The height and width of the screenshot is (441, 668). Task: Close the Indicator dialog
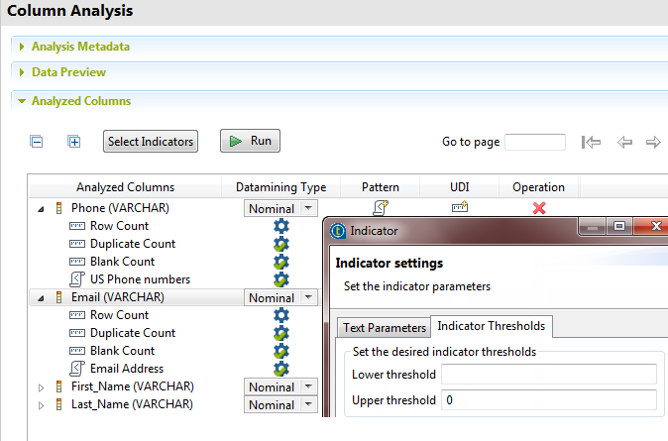click(655, 226)
